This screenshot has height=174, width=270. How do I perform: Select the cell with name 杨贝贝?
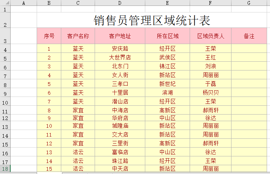click(x=211, y=93)
